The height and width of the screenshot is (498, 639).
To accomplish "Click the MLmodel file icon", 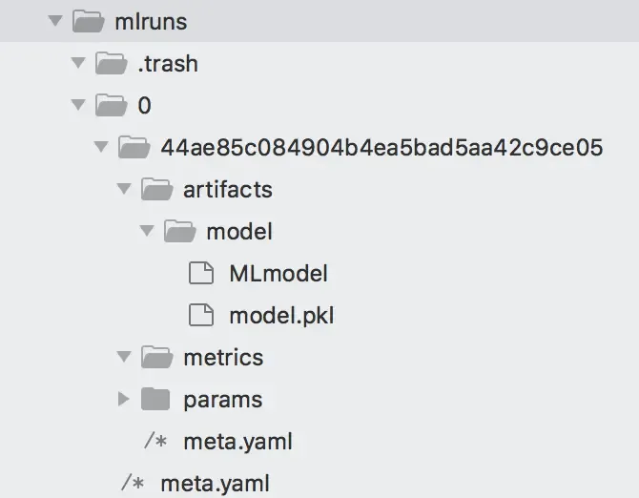I will [x=201, y=273].
